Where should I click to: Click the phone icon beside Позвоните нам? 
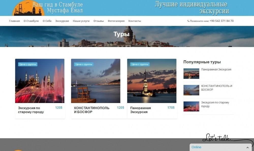[188, 21]
